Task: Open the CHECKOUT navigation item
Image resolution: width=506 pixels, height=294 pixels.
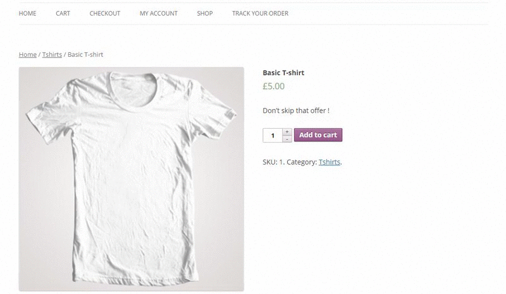Action: (104, 13)
